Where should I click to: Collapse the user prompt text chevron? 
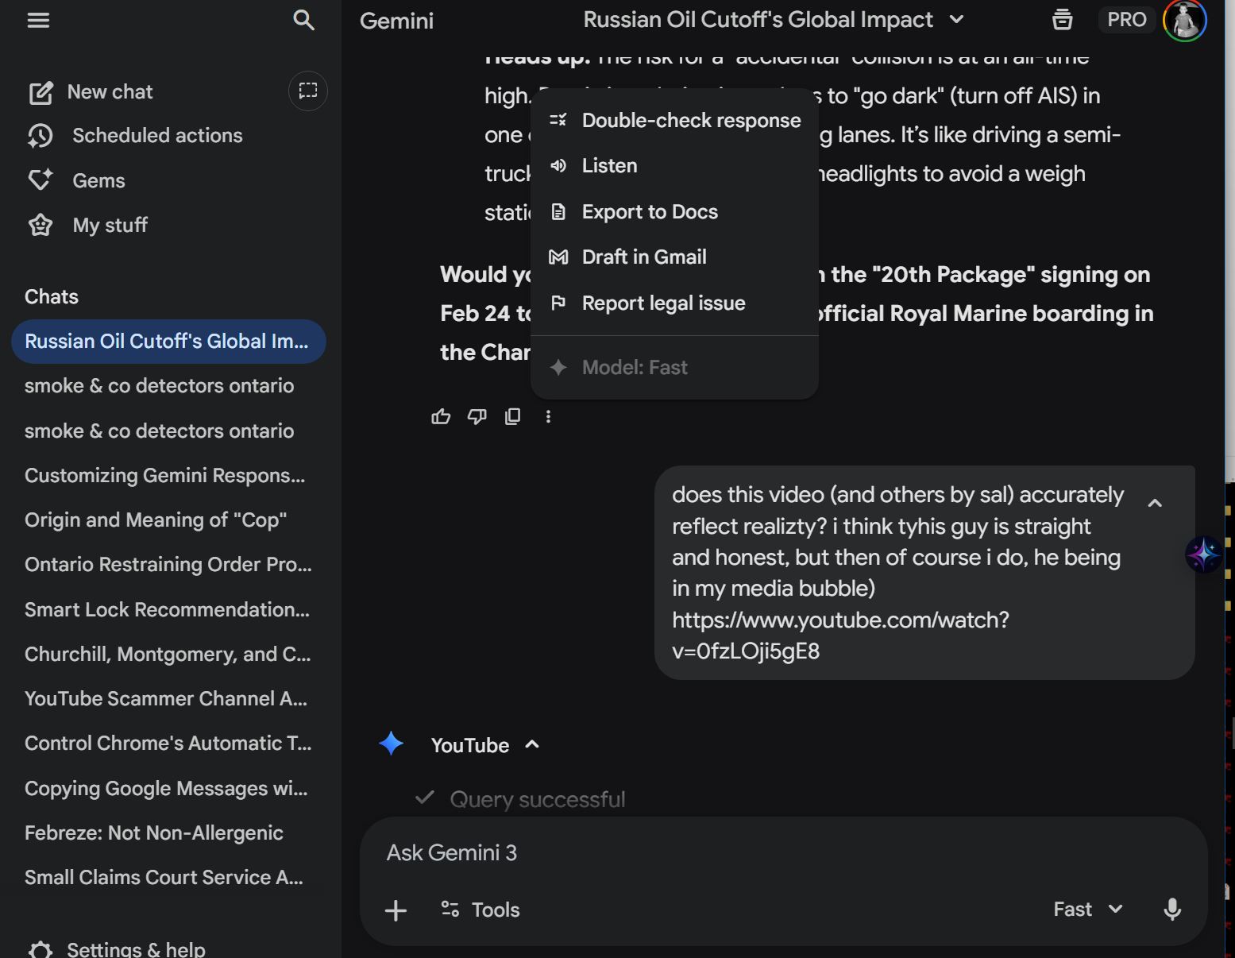click(x=1155, y=503)
